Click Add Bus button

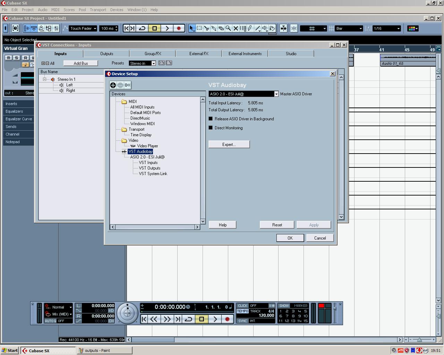pyautogui.click(x=80, y=63)
